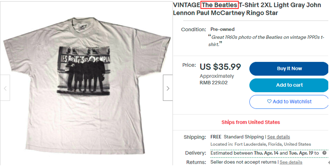
Task: Go to the previous product photo
Action: pos(5,88)
